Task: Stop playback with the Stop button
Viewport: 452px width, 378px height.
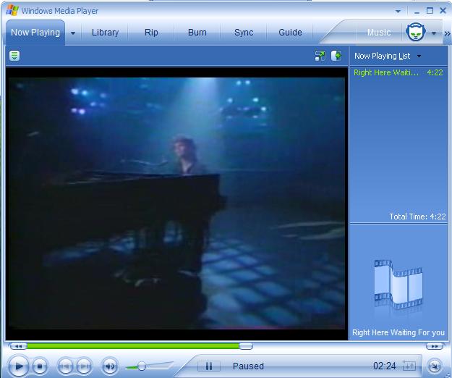Action: point(40,366)
